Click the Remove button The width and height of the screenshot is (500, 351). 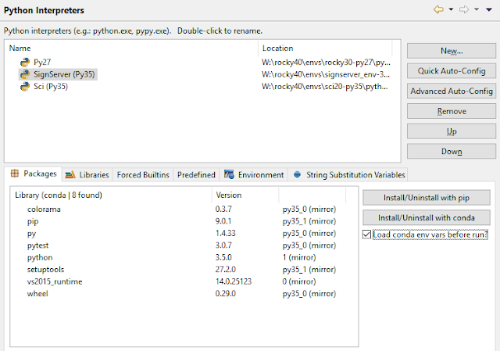pyautogui.click(x=452, y=111)
